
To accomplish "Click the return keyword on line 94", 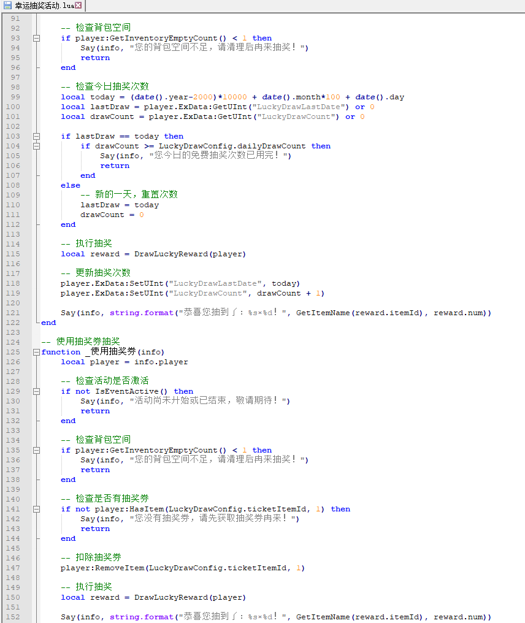I will tap(95, 58).
